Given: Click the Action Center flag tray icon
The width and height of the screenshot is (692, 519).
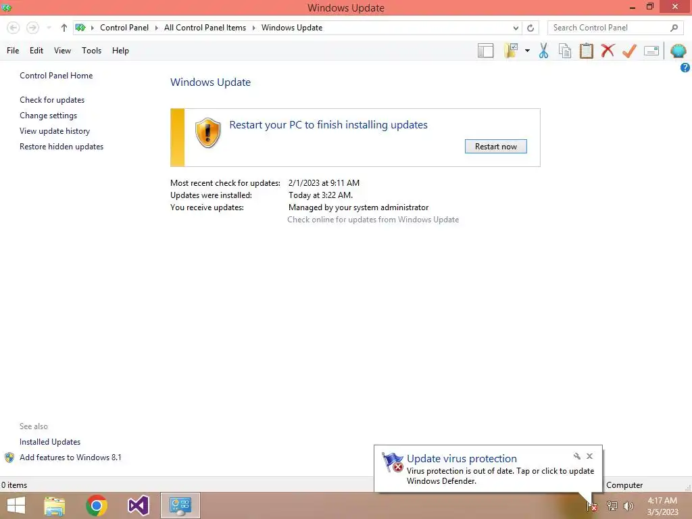Looking at the screenshot, I should (x=592, y=506).
